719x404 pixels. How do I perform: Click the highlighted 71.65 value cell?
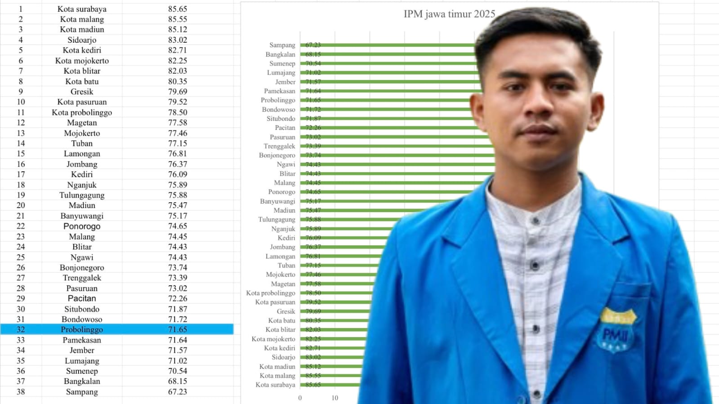click(x=178, y=329)
